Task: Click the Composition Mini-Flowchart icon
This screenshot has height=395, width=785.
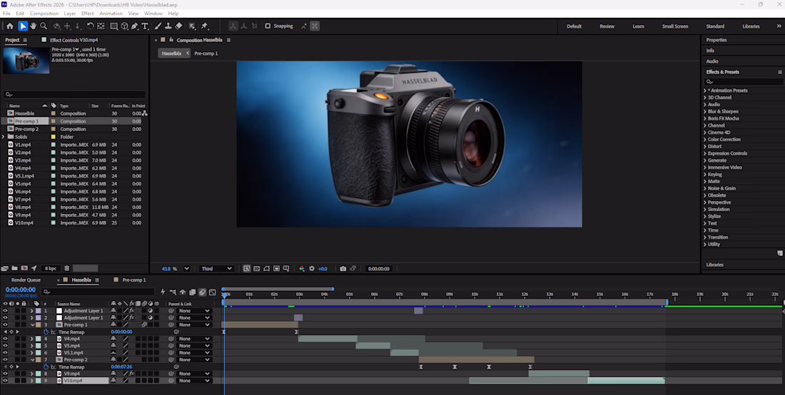Action: (173, 292)
